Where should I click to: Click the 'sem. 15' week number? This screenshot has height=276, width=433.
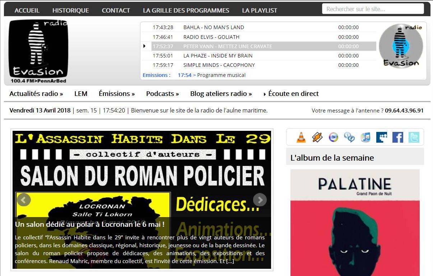pos(87,110)
